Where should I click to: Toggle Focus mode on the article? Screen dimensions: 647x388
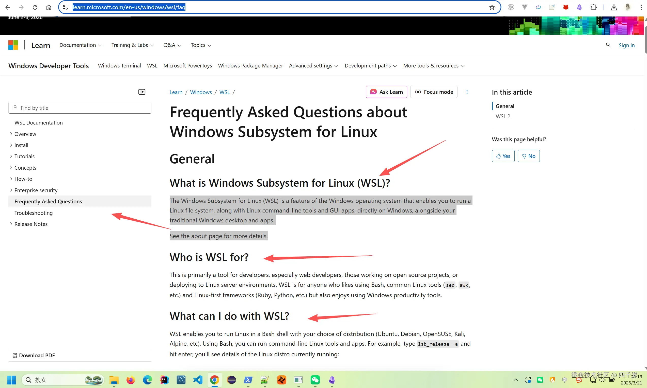[434, 92]
